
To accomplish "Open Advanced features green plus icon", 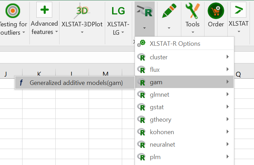I will [44, 10].
